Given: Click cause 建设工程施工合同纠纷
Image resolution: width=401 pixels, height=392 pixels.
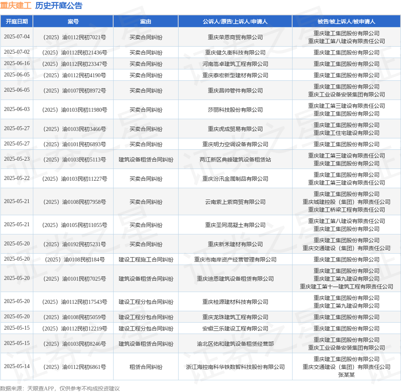Looking at the screenshot, I should [146, 260].
